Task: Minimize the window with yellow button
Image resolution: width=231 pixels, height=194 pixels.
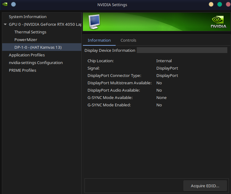Action: (x=211, y=5)
